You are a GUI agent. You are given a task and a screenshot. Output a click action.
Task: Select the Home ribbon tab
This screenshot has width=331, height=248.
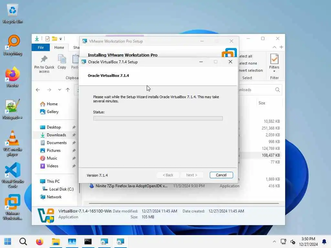pos(59,47)
